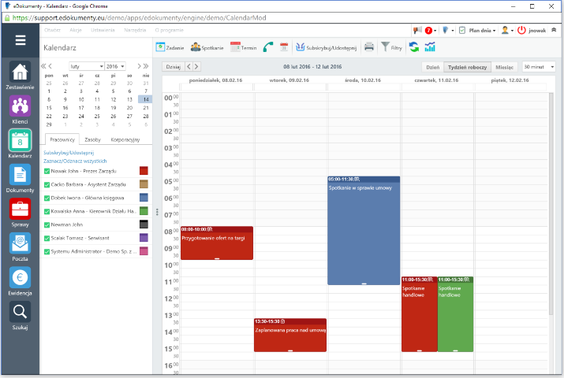Open the Szukaj search tool
The height and width of the screenshot is (378, 564).
[20, 313]
